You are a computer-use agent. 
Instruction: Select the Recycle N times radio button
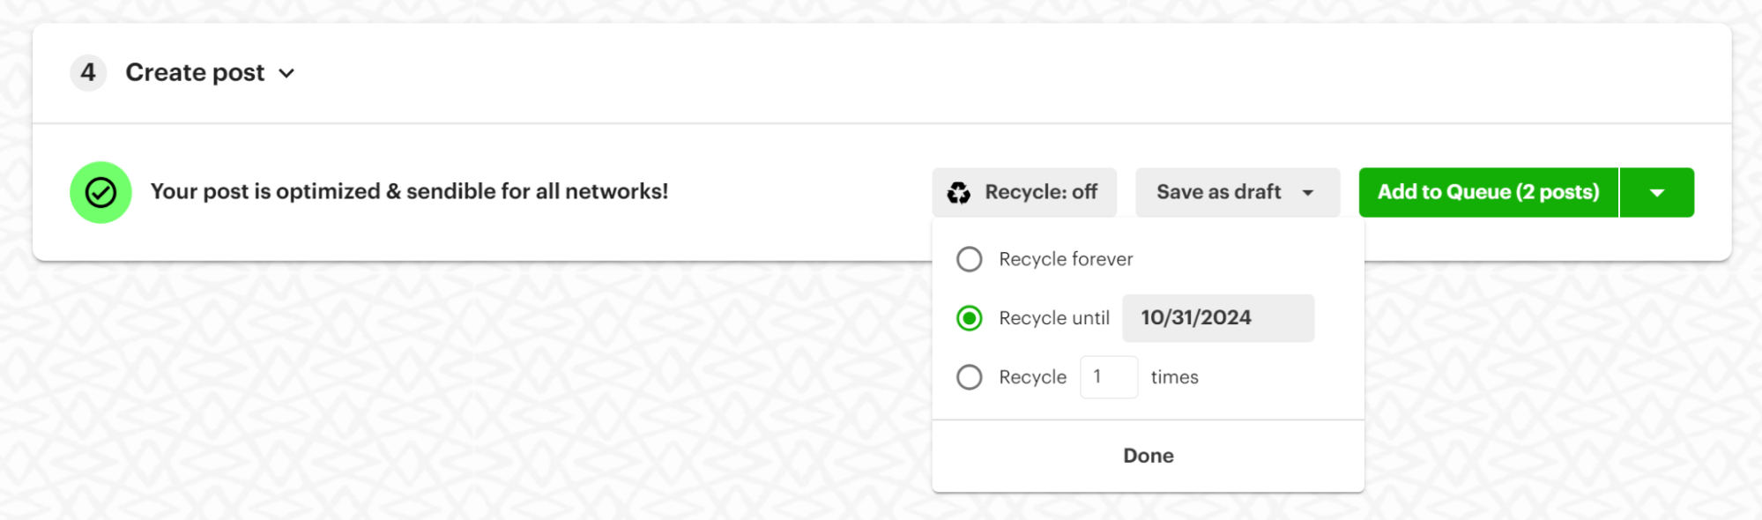click(970, 377)
